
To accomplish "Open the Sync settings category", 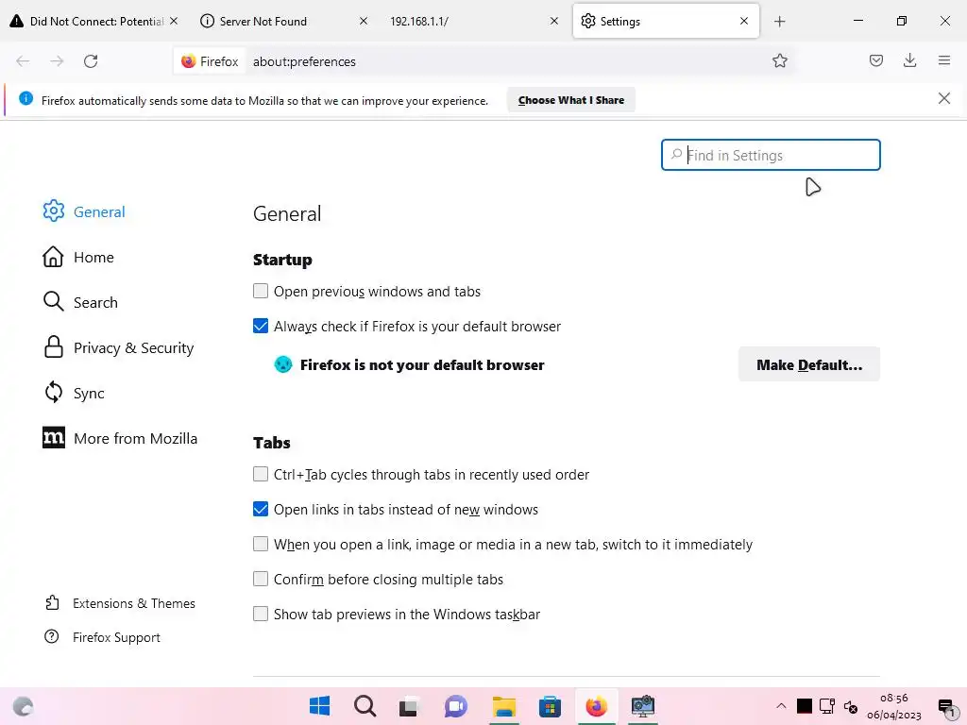I will click(74, 393).
